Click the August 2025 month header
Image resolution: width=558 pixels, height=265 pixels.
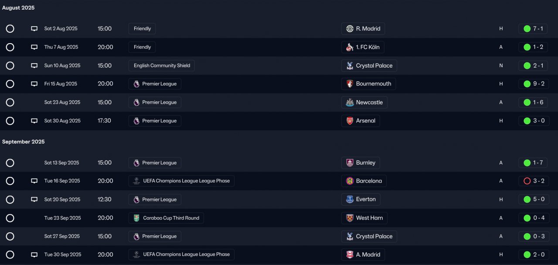tap(18, 8)
